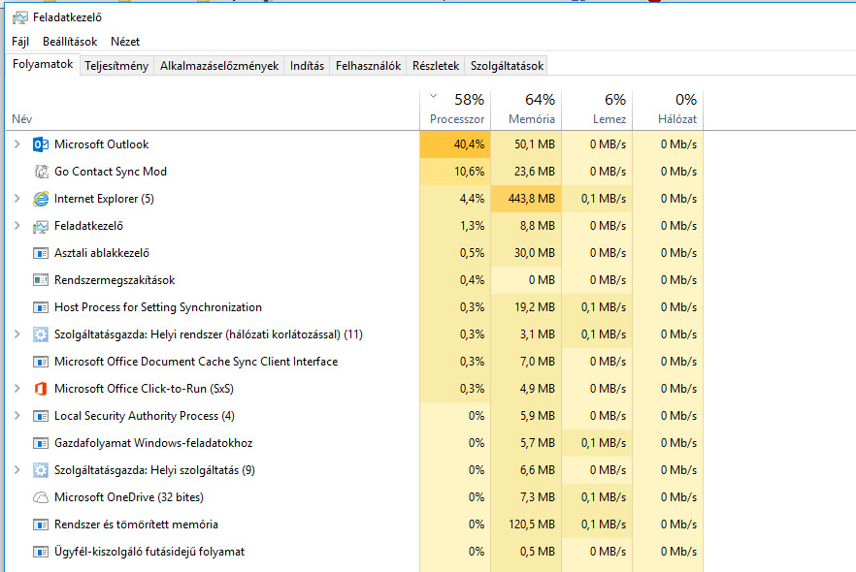Screen dimensions: 856x572
Task: Click the Internet Explorer process icon
Action: (x=41, y=199)
